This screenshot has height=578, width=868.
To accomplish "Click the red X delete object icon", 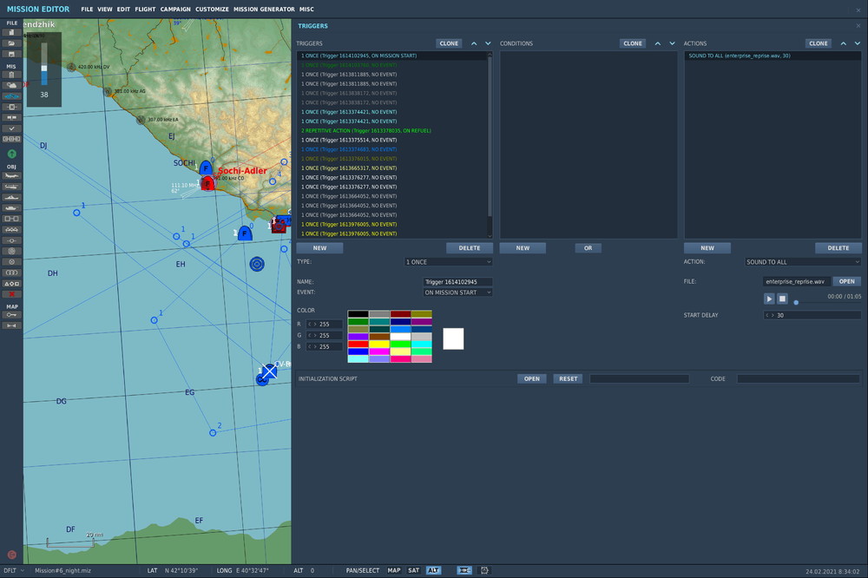I will pos(12,295).
